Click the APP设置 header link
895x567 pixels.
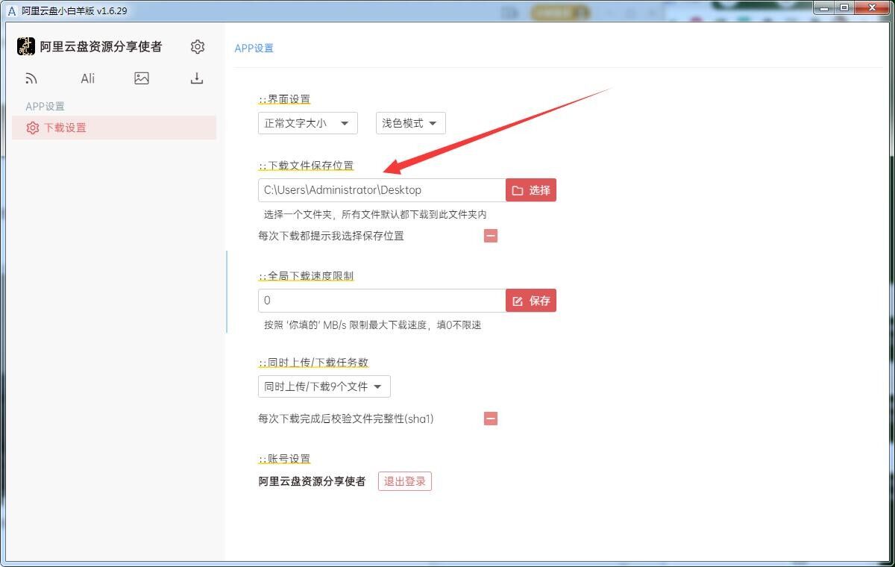coord(254,48)
